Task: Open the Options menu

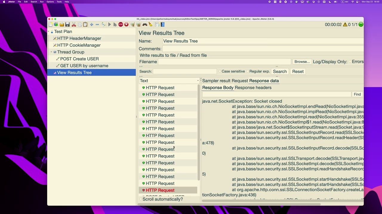Action: point(50,2)
